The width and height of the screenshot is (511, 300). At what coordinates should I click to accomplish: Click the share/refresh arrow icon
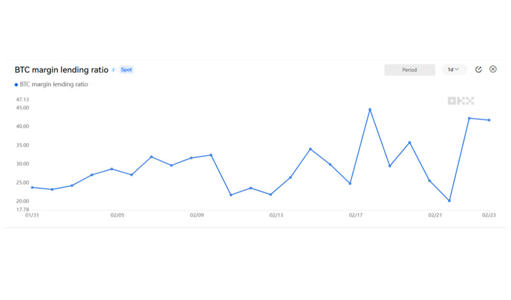point(478,70)
